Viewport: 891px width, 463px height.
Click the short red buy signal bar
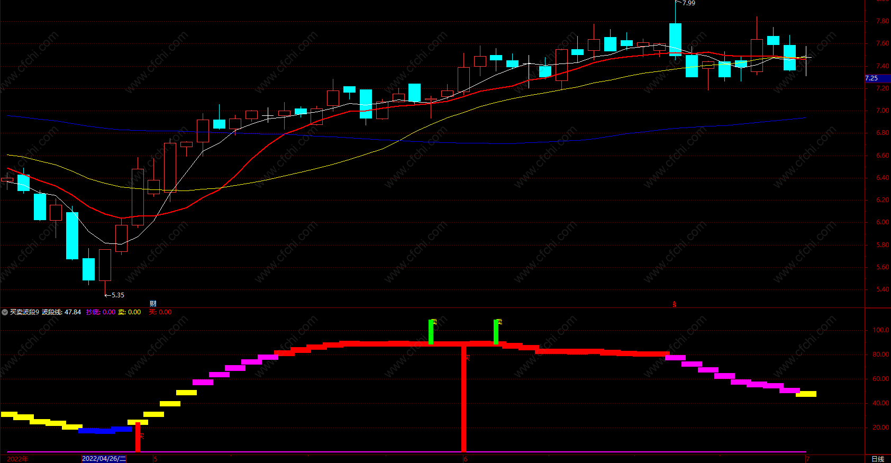click(x=138, y=437)
